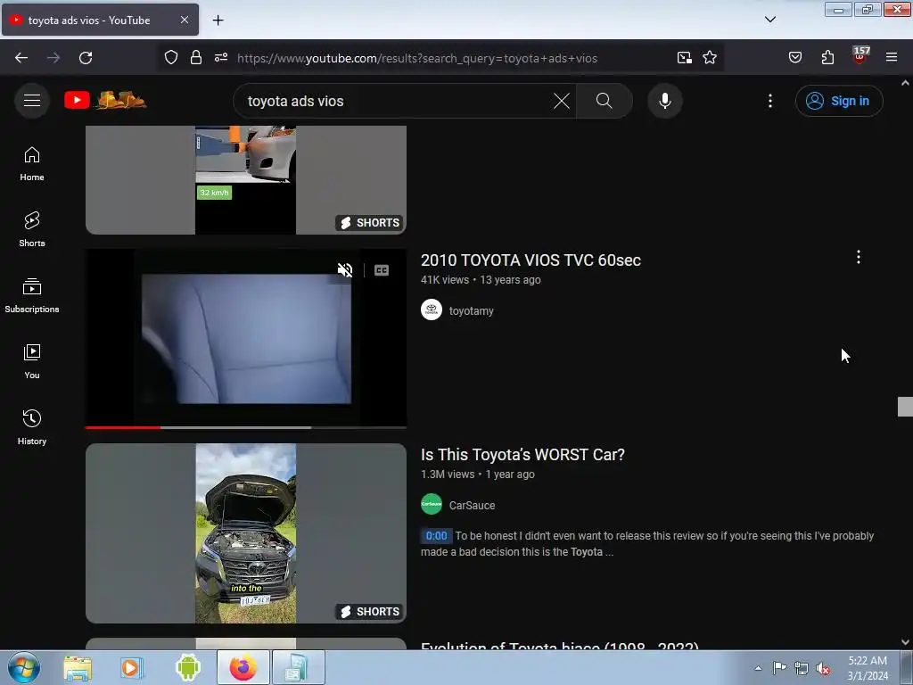Image resolution: width=913 pixels, height=685 pixels.
Task: Bookmark this page with the star icon
Action: [710, 58]
